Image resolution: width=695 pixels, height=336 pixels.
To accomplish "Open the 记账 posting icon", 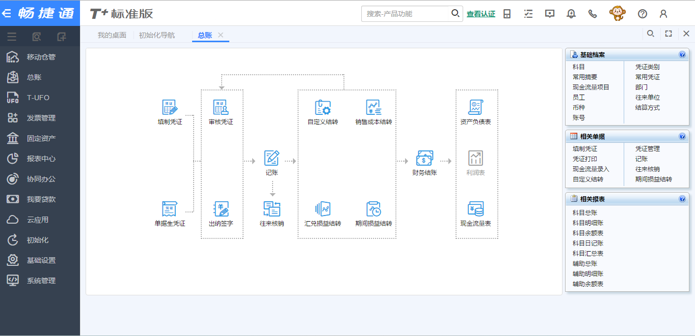I will click(x=272, y=158).
